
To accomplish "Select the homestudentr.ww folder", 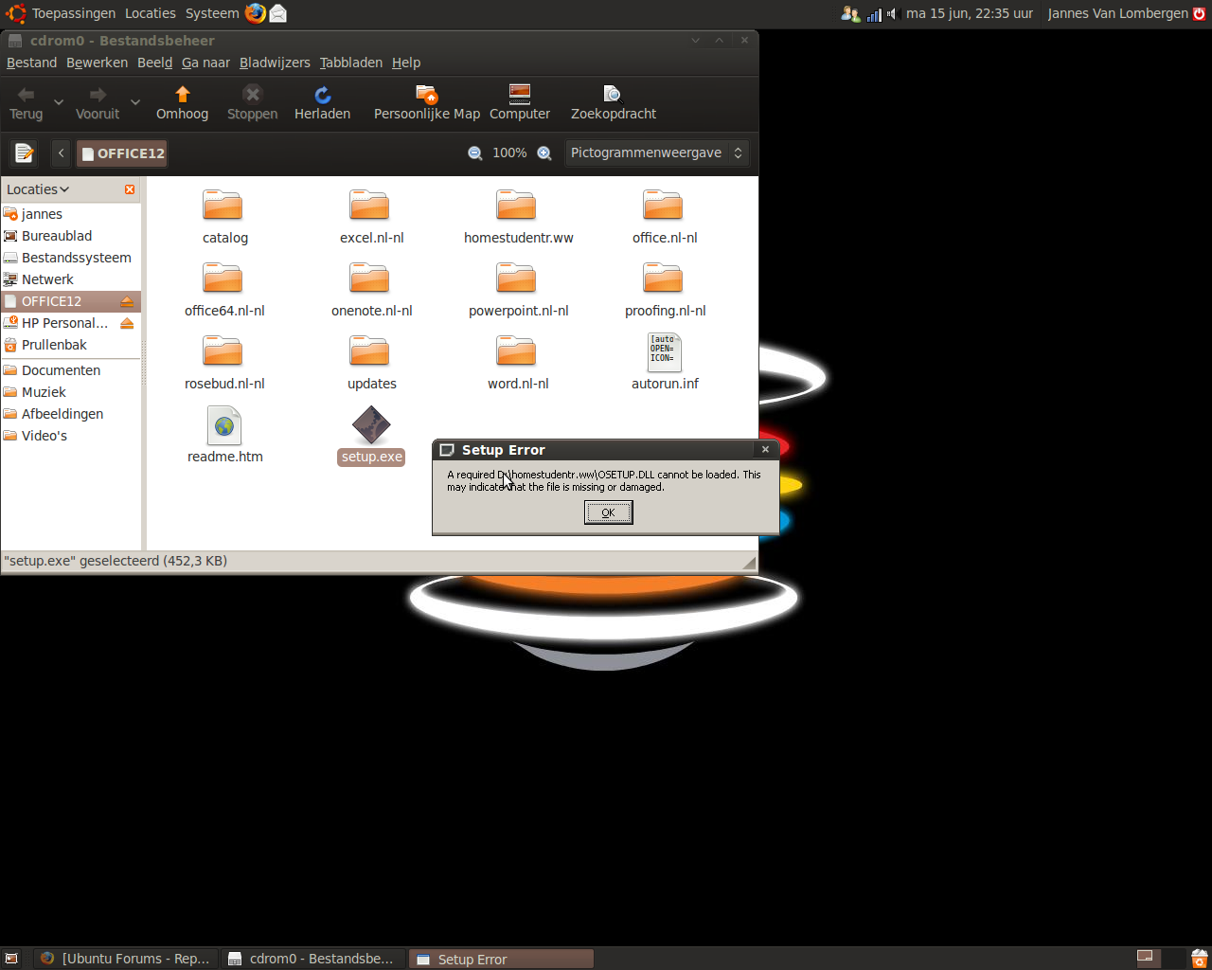I will pos(517,205).
